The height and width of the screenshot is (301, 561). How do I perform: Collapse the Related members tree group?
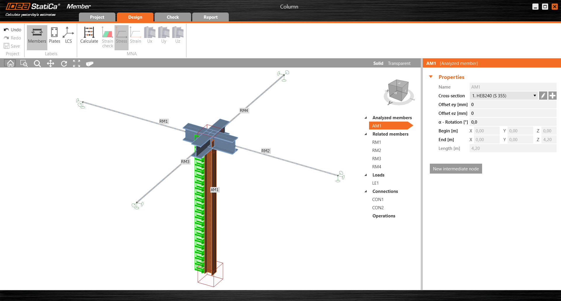[x=366, y=134]
